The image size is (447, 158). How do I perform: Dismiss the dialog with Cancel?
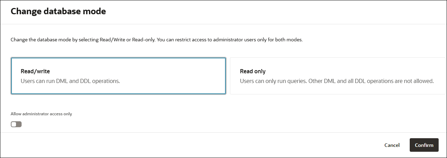pyautogui.click(x=392, y=145)
